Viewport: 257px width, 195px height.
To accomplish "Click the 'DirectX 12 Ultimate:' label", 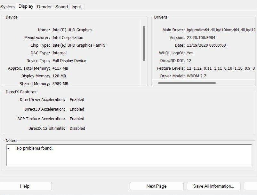I will 47,129.
